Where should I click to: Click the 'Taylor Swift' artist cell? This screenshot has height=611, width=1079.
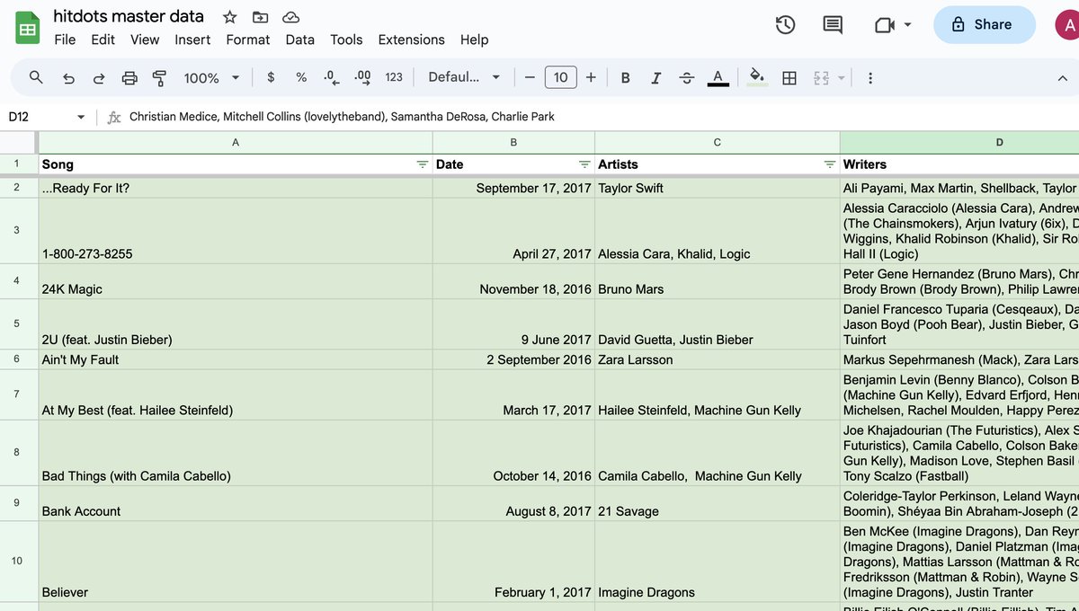[x=718, y=188]
